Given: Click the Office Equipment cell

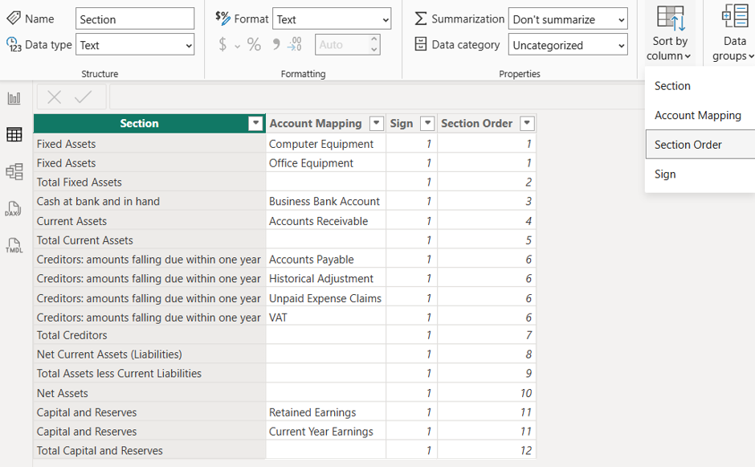Looking at the screenshot, I should [326, 163].
